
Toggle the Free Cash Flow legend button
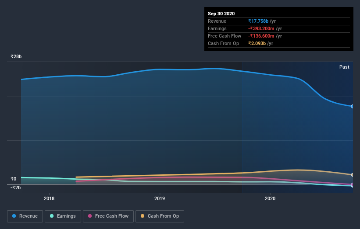point(108,216)
